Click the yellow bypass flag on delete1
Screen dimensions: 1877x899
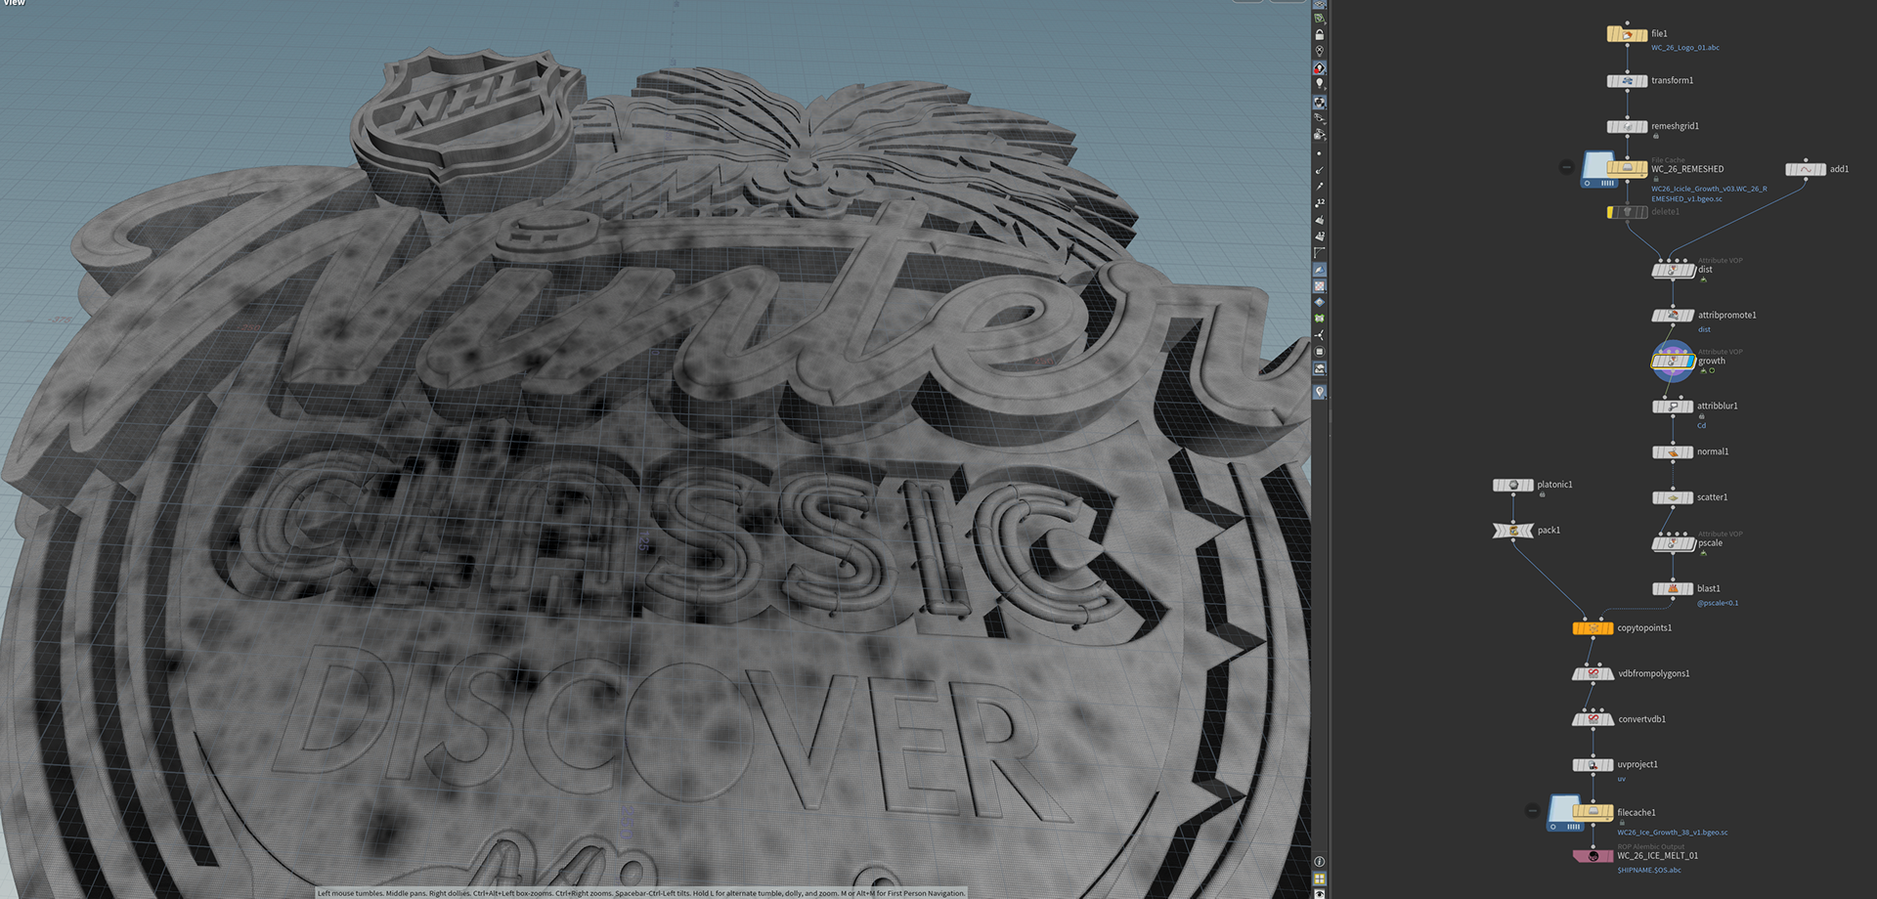click(1610, 212)
